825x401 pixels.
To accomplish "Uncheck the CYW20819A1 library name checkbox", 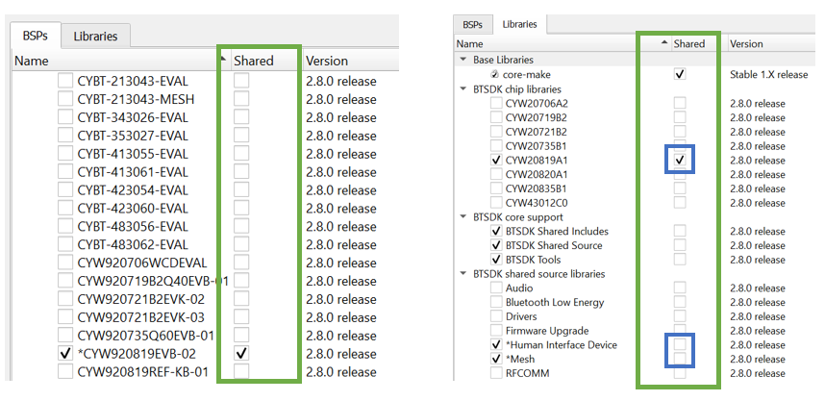I will tap(495, 160).
